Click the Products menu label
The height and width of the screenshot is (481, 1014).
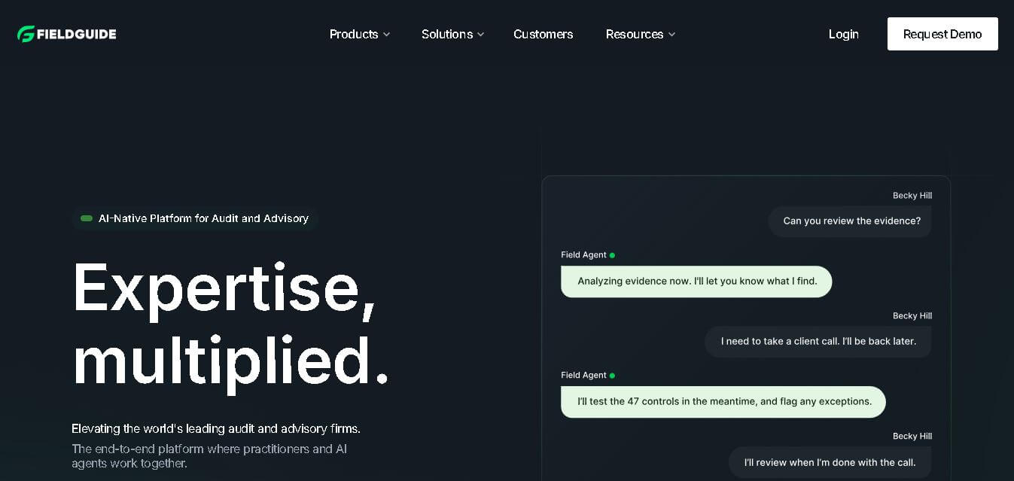(x=354, y=34)
